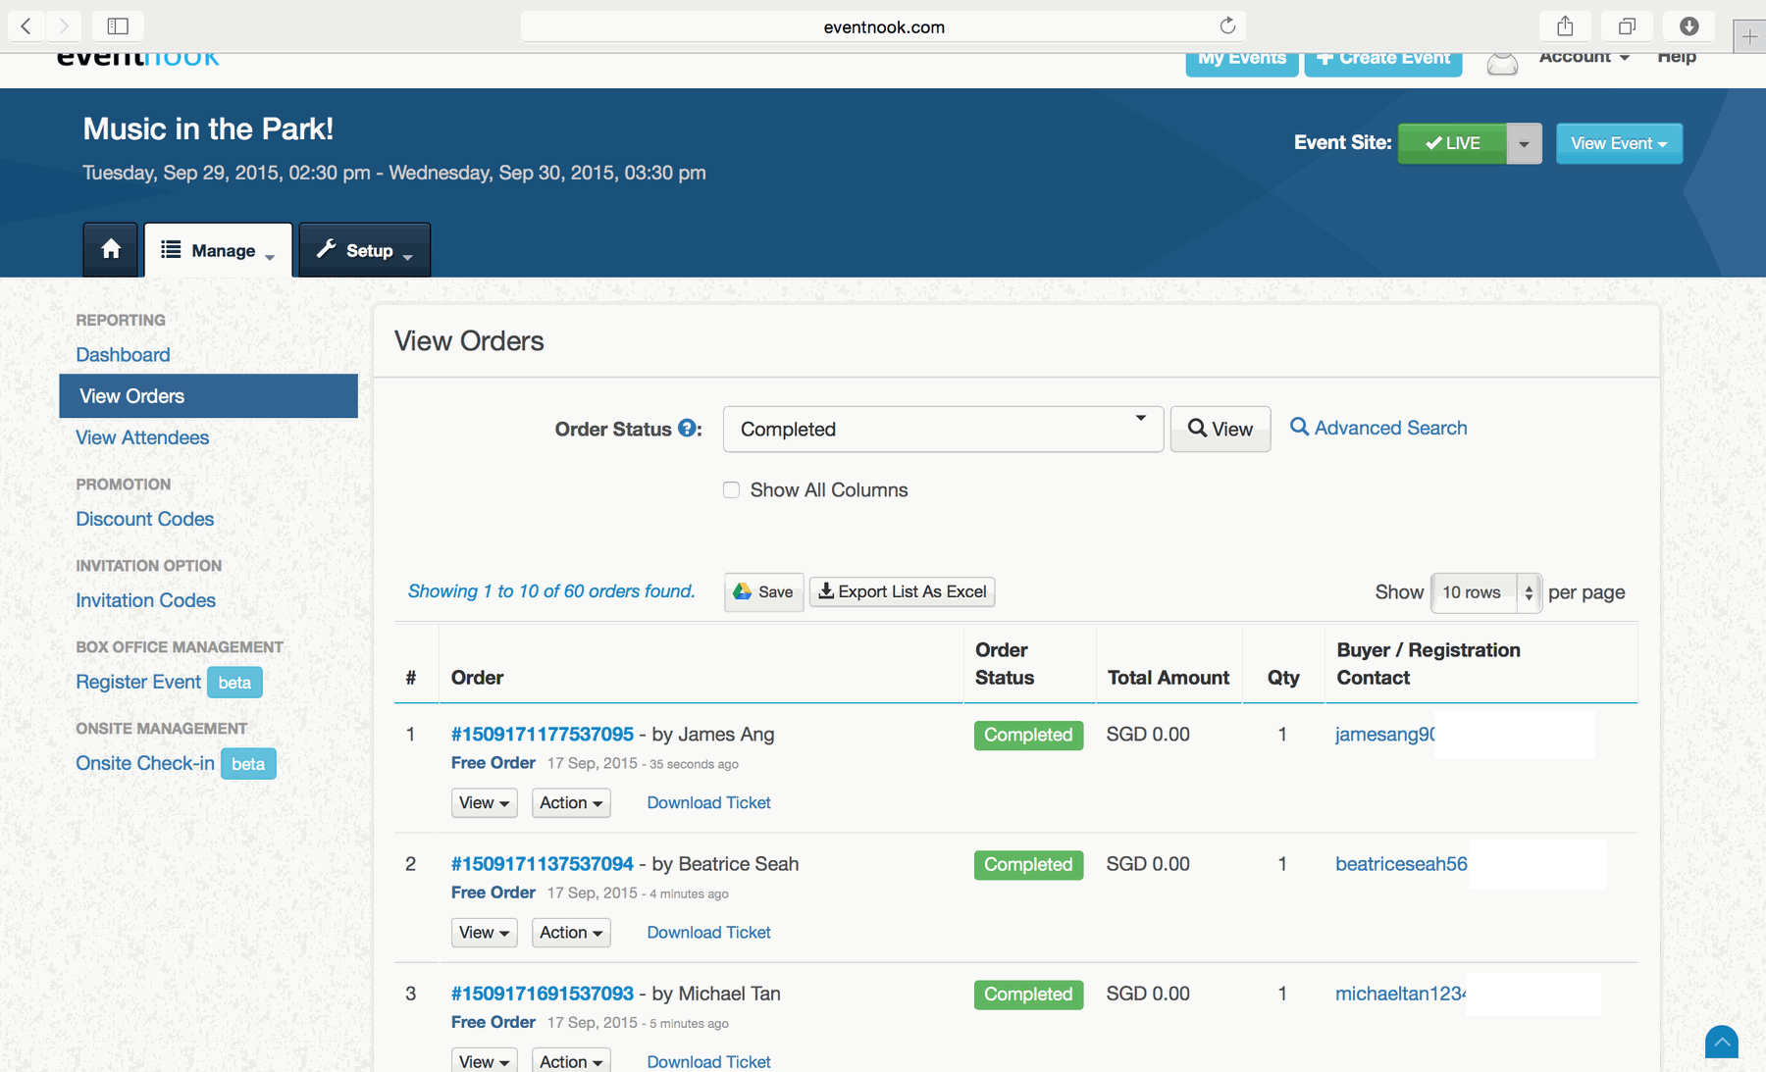Click the home icon tab
This screenshot has width=1766, height=1072.
point(111,249)
